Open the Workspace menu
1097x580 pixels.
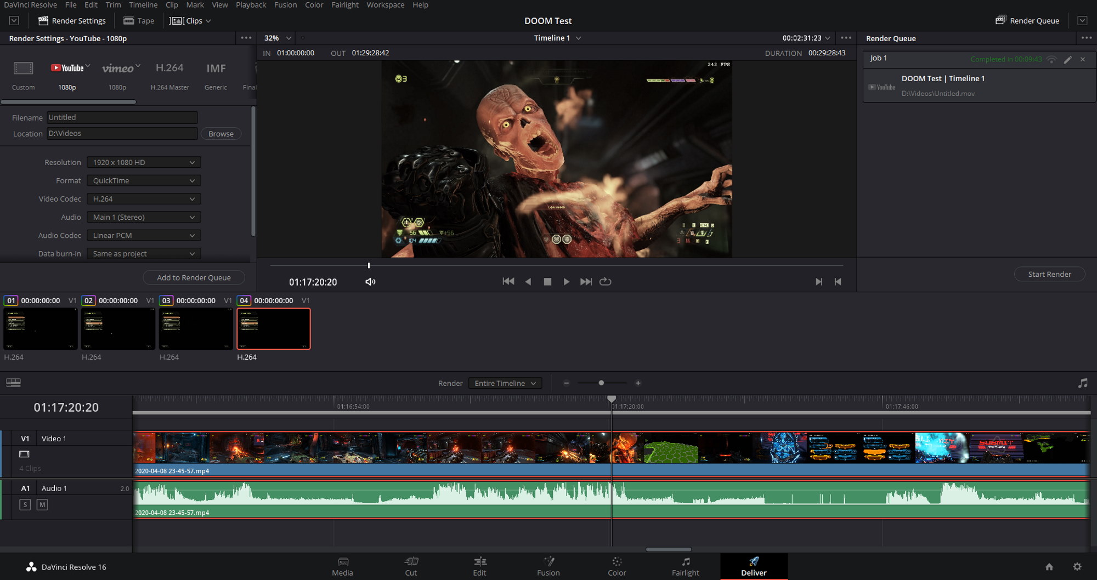pyautogui.click(x=385, y=5)
